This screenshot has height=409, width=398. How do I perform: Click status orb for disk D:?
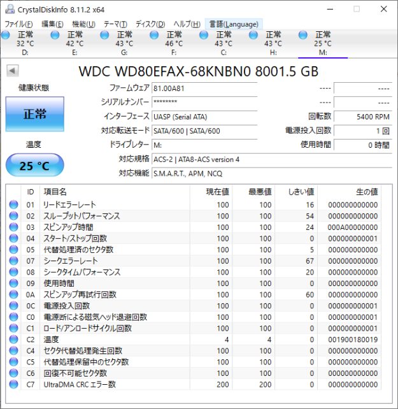6,35
